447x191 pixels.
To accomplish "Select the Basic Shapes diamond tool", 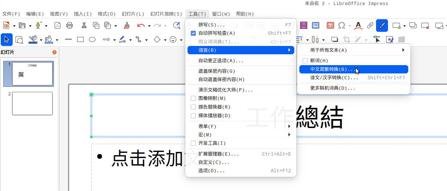I will coord(157,39).
